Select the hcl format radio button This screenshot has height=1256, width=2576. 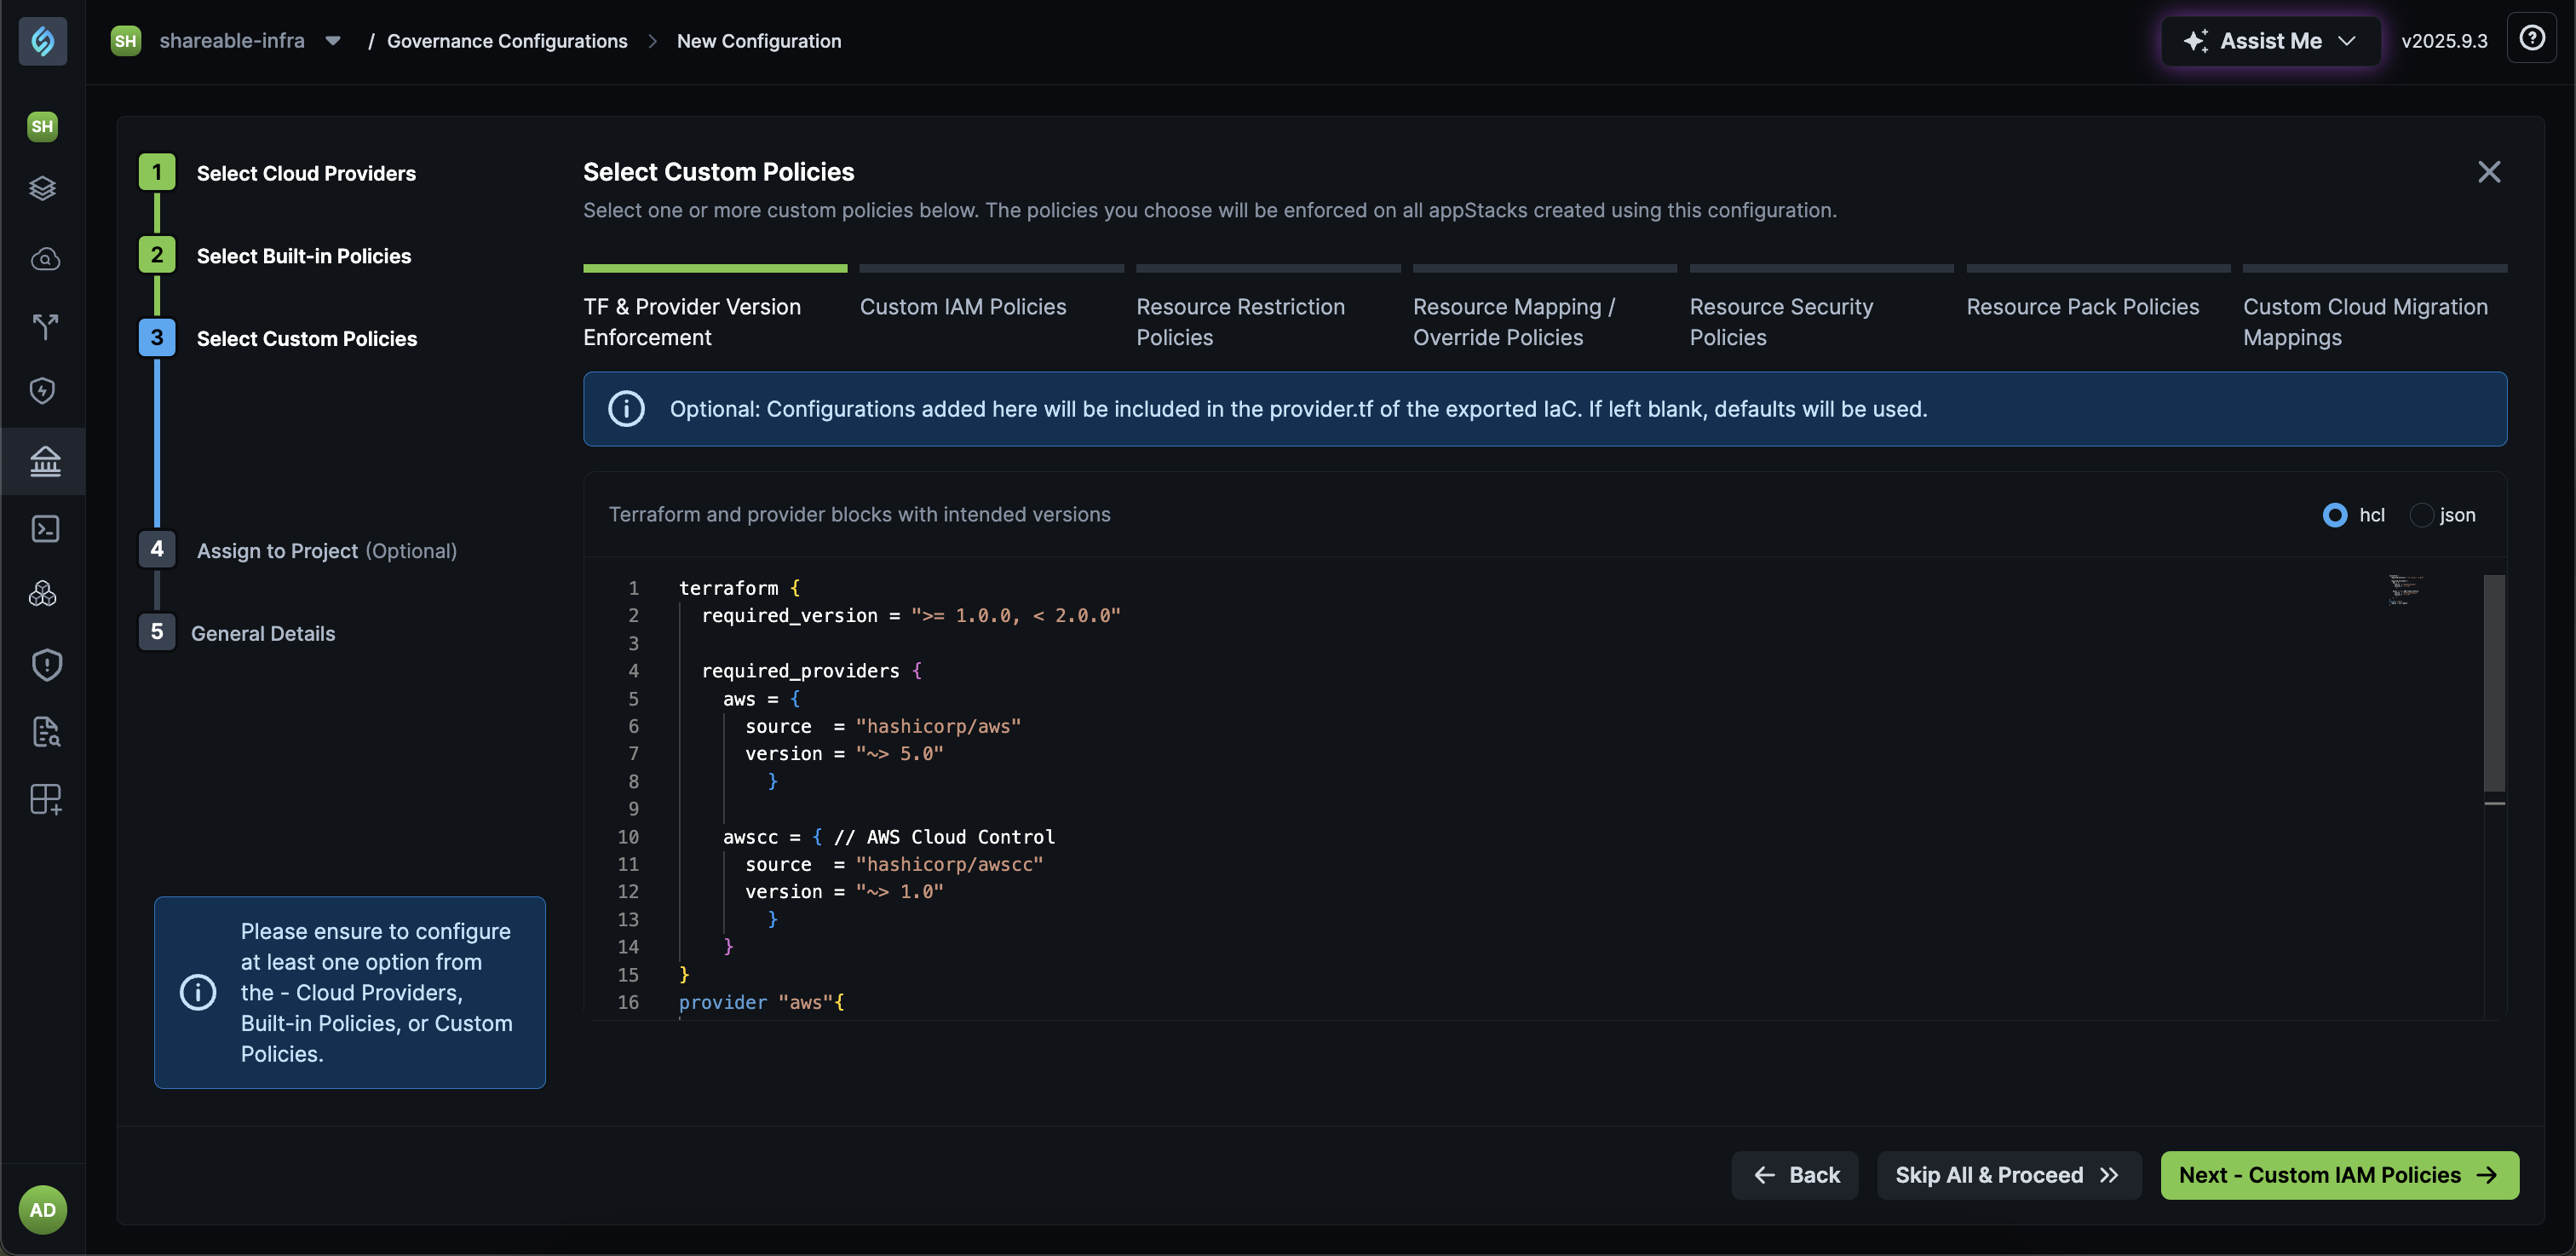[x=2334, y=515]
